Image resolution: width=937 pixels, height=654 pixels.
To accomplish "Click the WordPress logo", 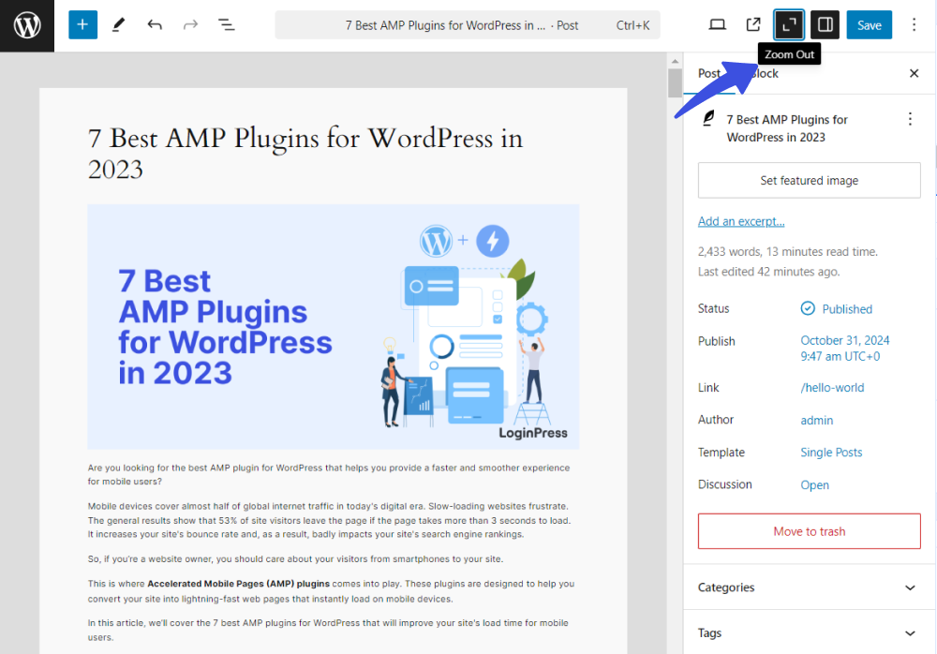I will pyautogui.click(x=26, y=25).
